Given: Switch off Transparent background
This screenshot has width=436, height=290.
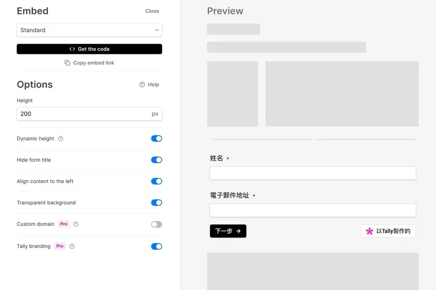Looking at the screenshot, I should click(x=156, y=203).
